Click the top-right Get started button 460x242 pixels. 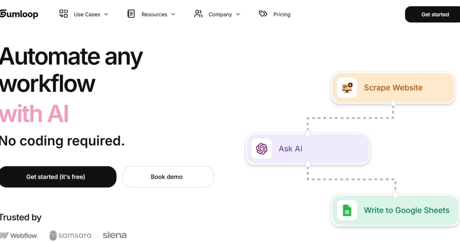435,14
